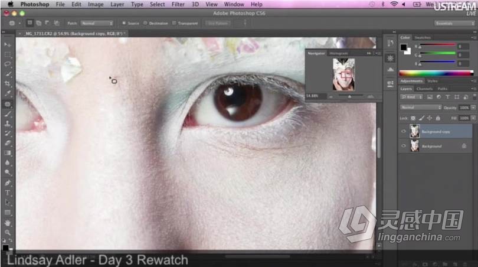Select the Quick Selection tool
The image size is (478, 267).
point(7,74)
